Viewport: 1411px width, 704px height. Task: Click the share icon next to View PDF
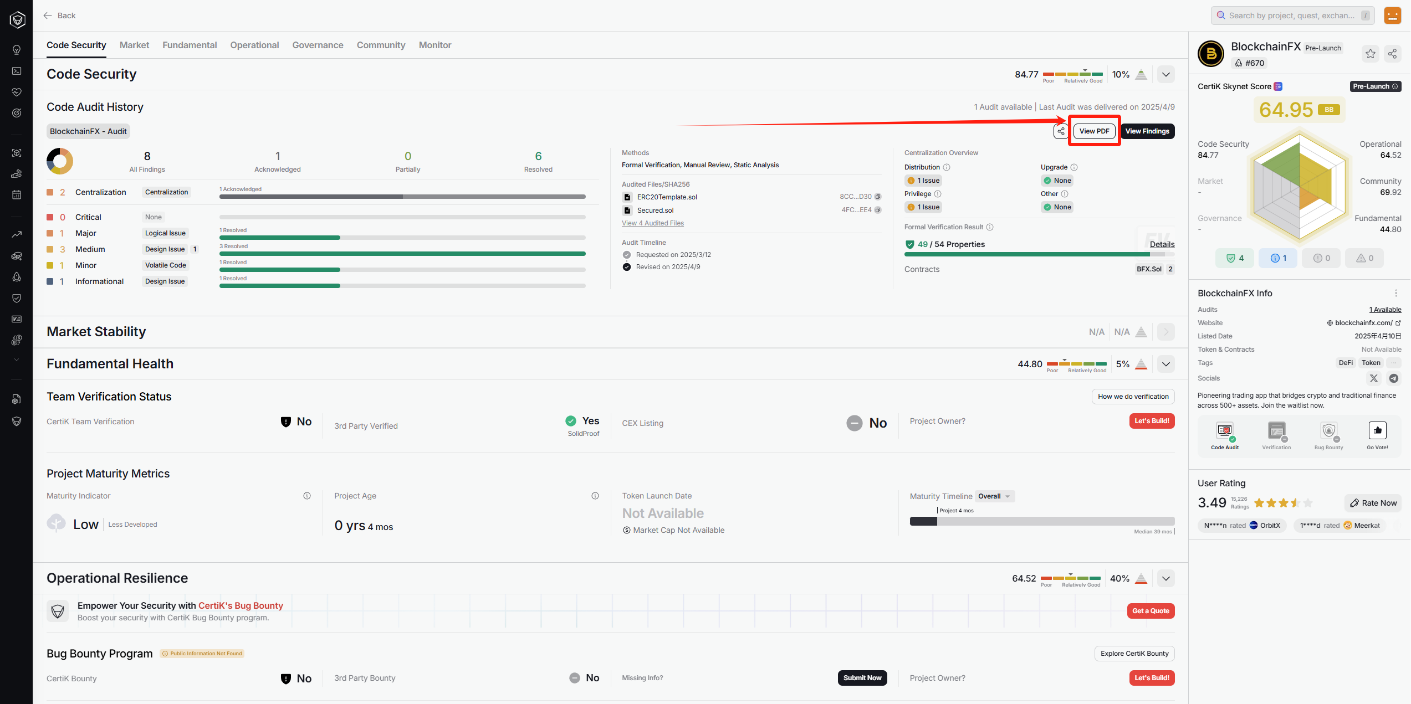click(1061, 131)
